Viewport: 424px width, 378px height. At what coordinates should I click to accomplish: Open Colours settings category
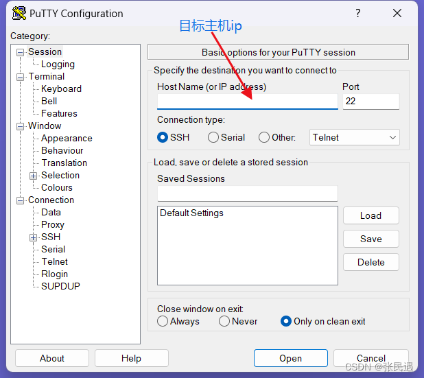tap(57, 188)
